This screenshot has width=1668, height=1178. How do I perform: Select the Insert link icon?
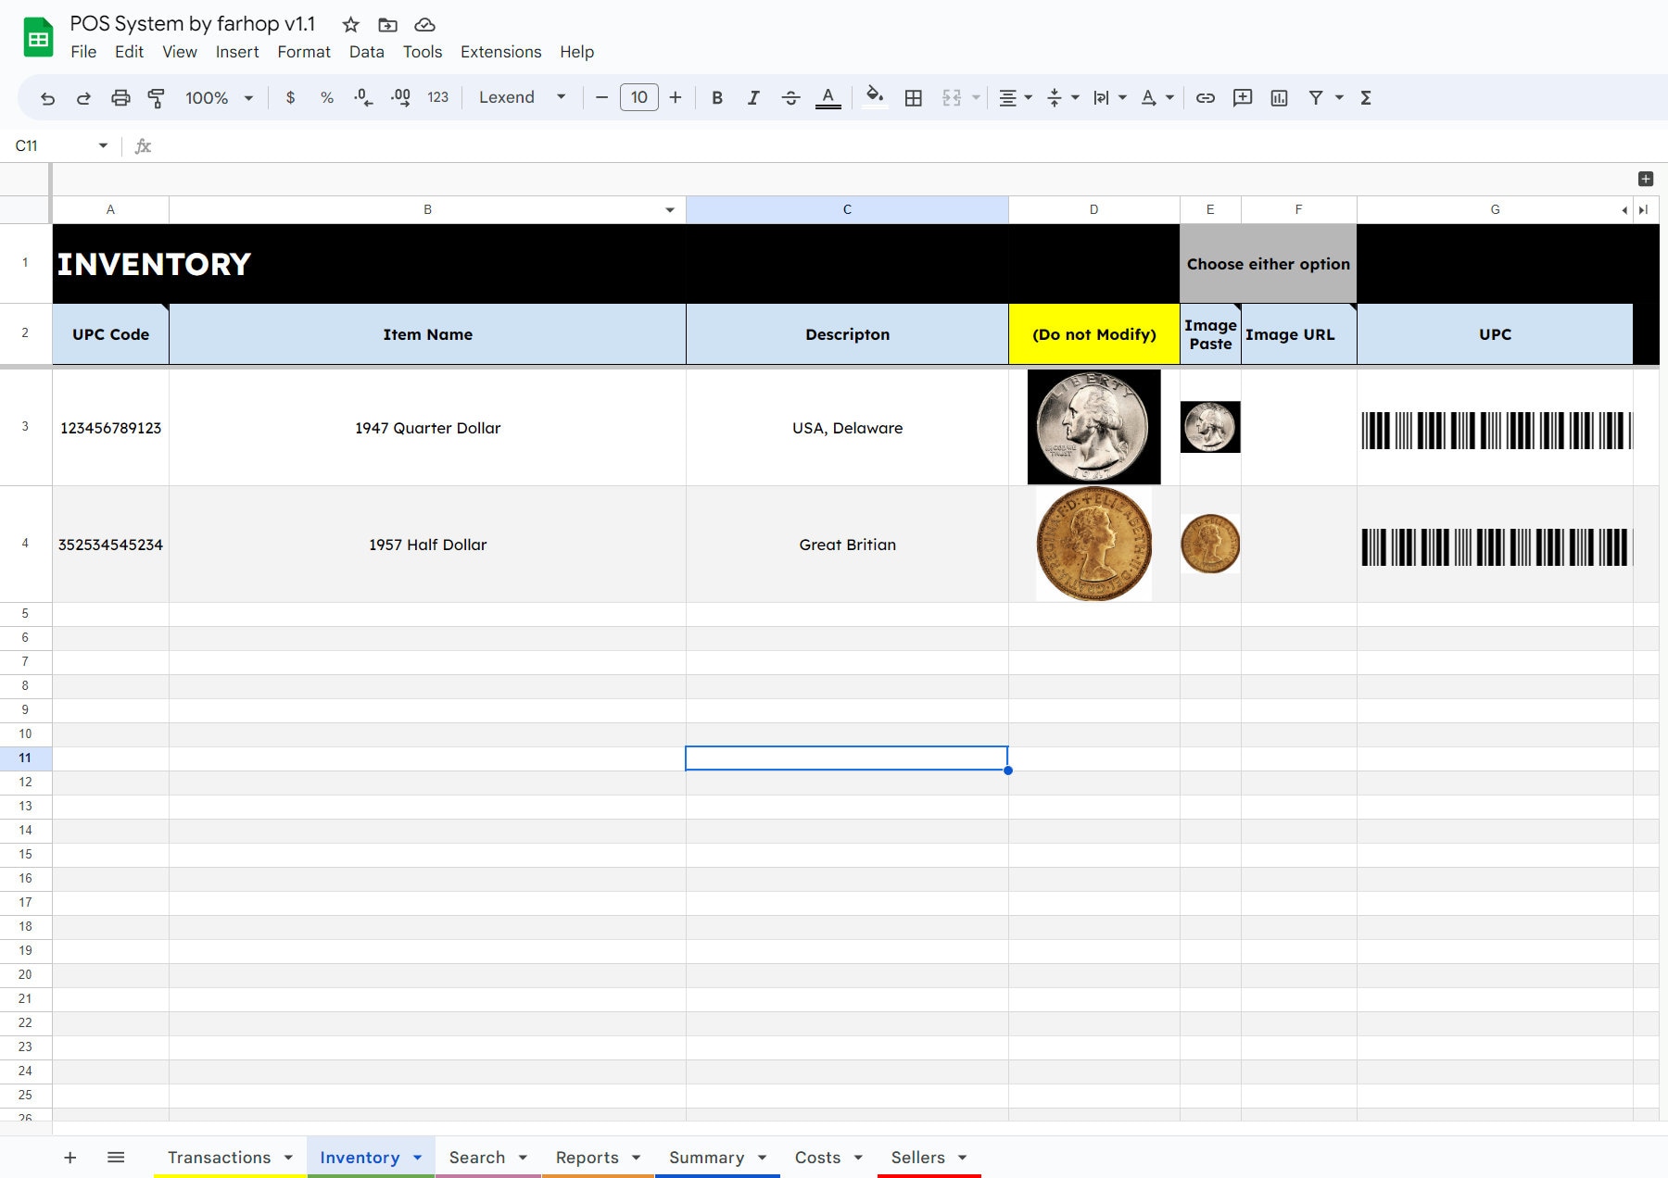point(1206,97)
